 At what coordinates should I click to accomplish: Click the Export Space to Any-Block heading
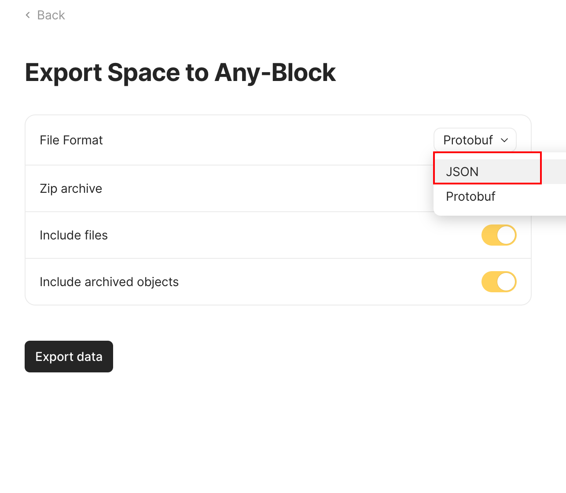180,72
